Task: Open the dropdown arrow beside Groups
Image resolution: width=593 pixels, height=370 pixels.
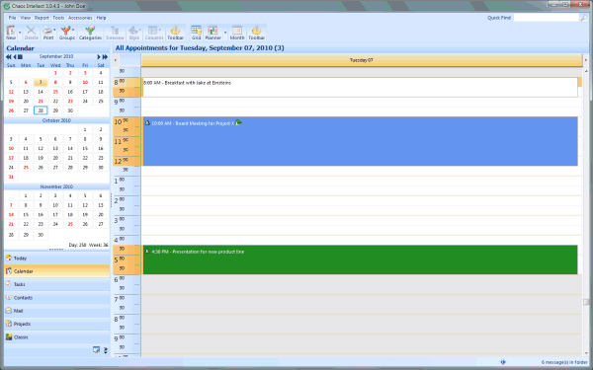Action: [x=73, y=31]
